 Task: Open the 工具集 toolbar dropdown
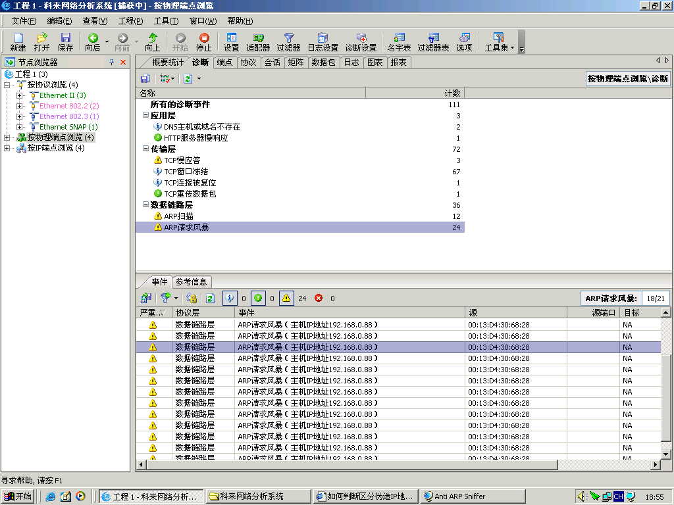tap(499, 42)
